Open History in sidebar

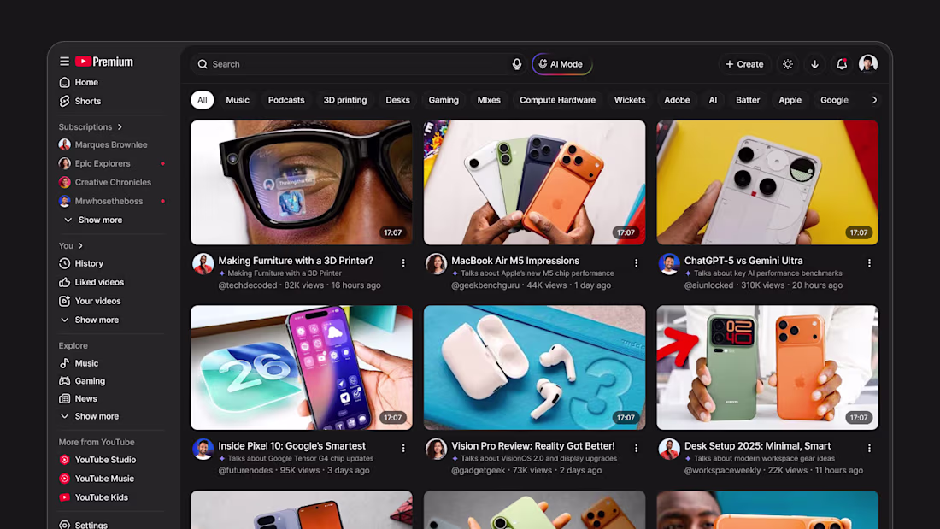[x=81, y=263]
